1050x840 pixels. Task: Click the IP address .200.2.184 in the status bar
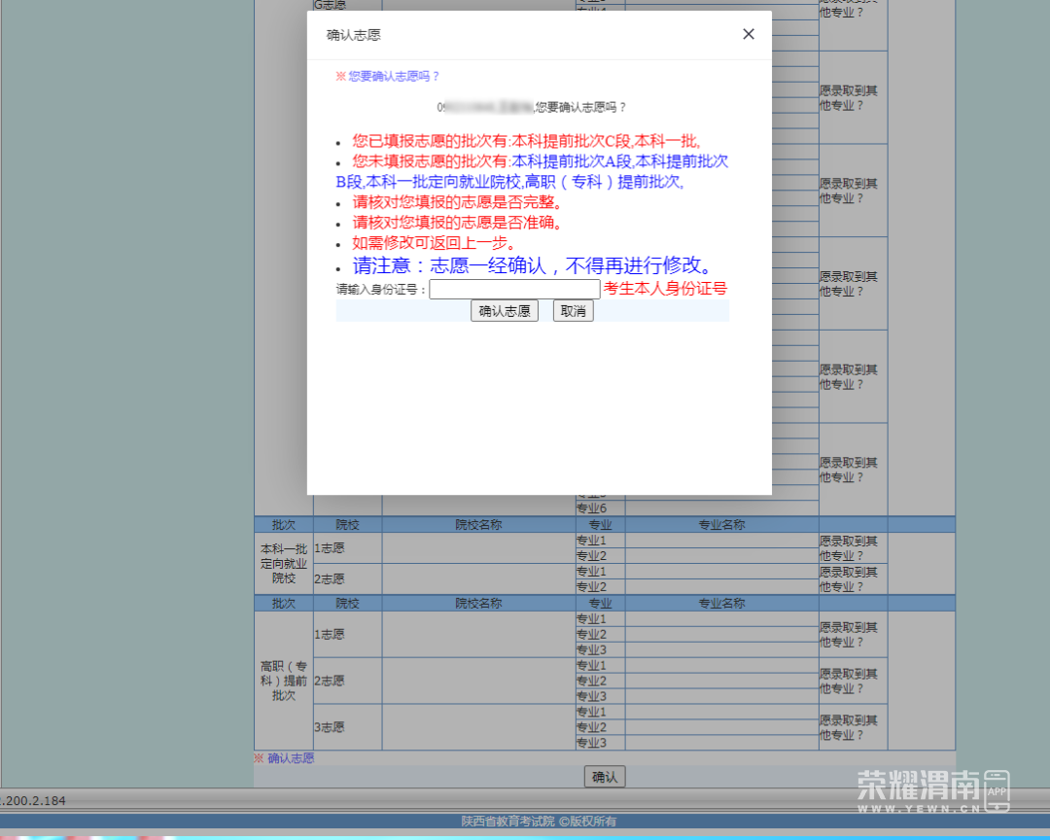[33, 800]
